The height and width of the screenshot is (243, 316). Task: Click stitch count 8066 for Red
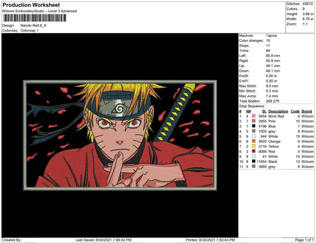pyautogui.click(x=262, y=152)
